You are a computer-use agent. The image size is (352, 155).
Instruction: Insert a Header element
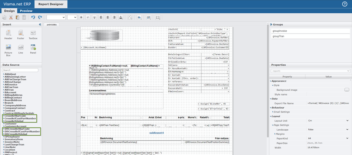8,35
